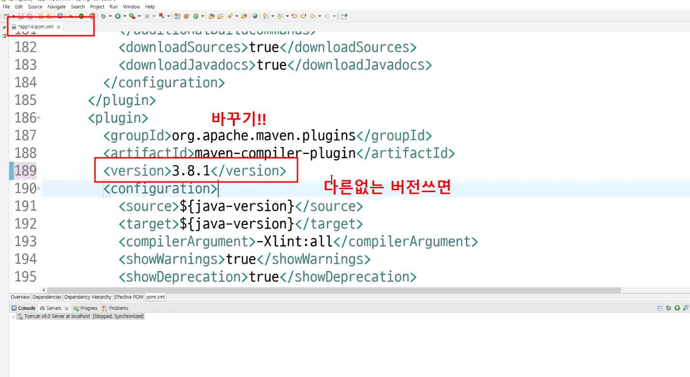Viewport: 690px width, 377px height.
Task: Click the collapse-all icon in Servers view toolbar
Action: point(660,308)
